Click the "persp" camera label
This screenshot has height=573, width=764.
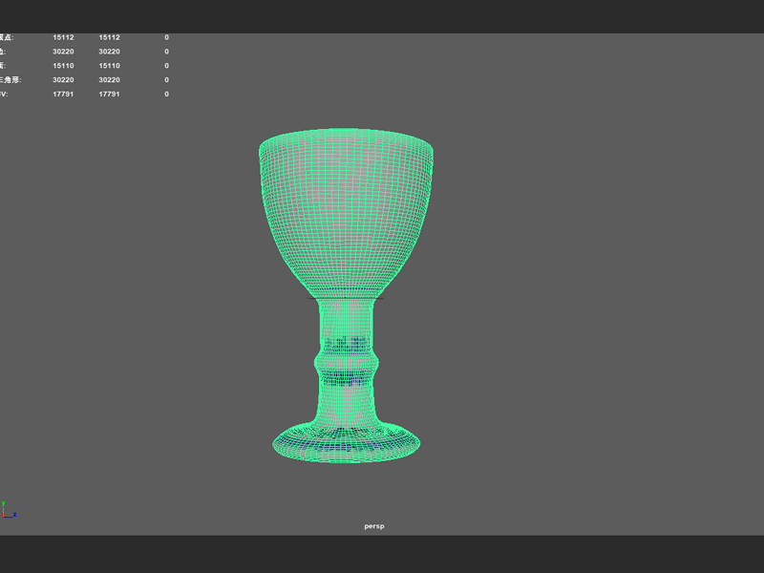coord(374,526)
